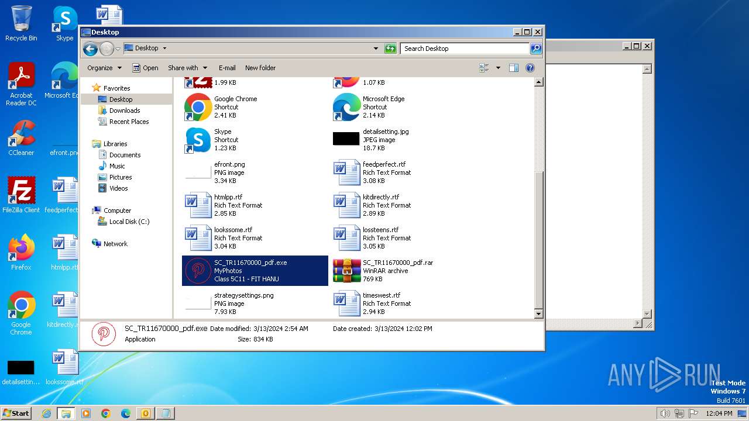
Task: Open Internet Explorer from the taskbar
Action: [46, 413]
